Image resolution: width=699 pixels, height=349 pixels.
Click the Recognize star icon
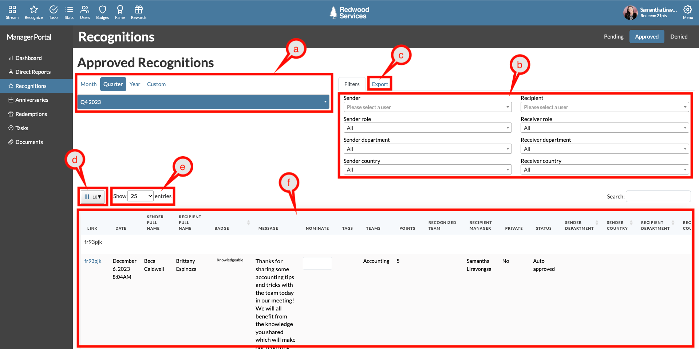[33, 12]
